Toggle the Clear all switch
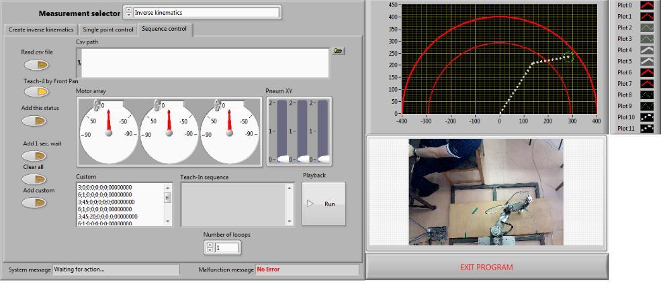The image size is (661, 299). coord(34,180)
